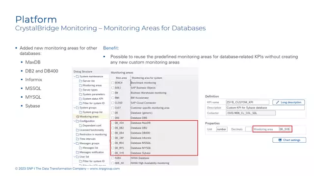This screenshot has width=314, height=176.
Task: Click the Database Sybase cell
Action: click(141, 153)
